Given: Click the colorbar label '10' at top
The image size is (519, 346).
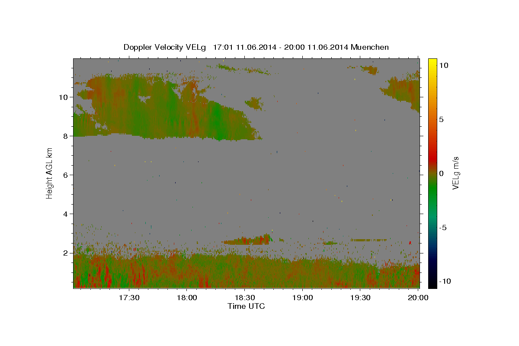Looking at the screenshot, I should click(443, 65).
